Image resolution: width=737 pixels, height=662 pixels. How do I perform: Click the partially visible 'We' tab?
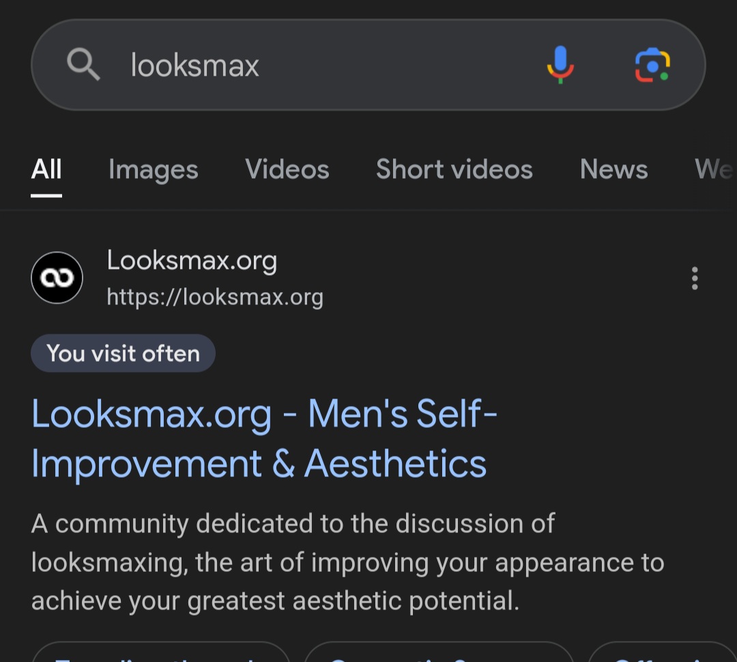[715, 169]
